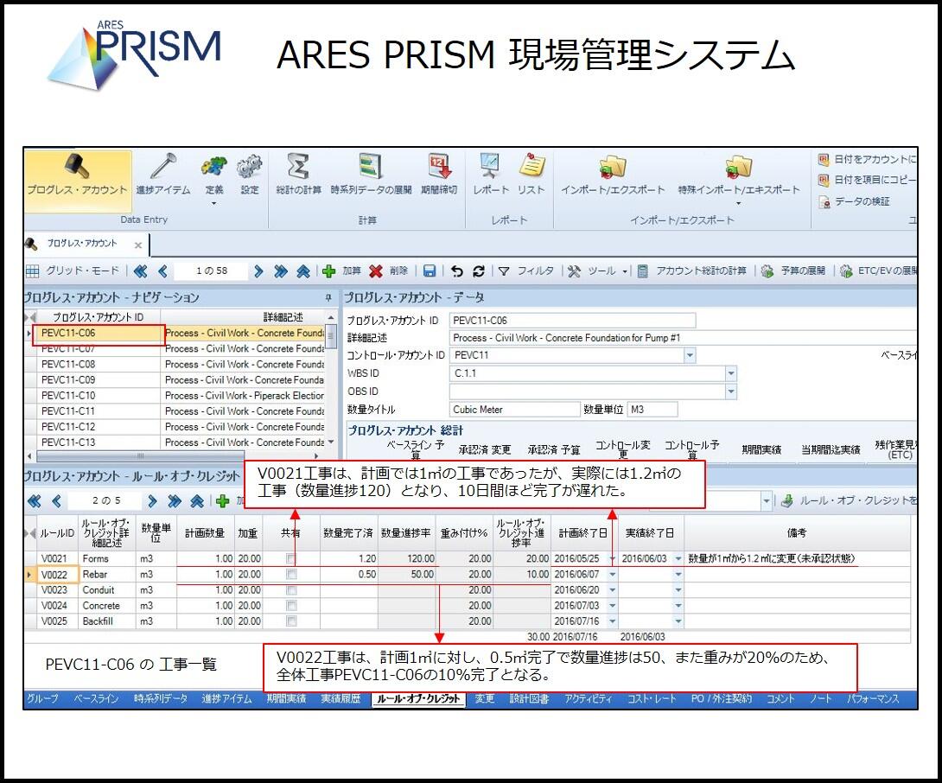942x783 pixels.
Task: Open the 時系列データ bottom tab
Action: [161, 699]
